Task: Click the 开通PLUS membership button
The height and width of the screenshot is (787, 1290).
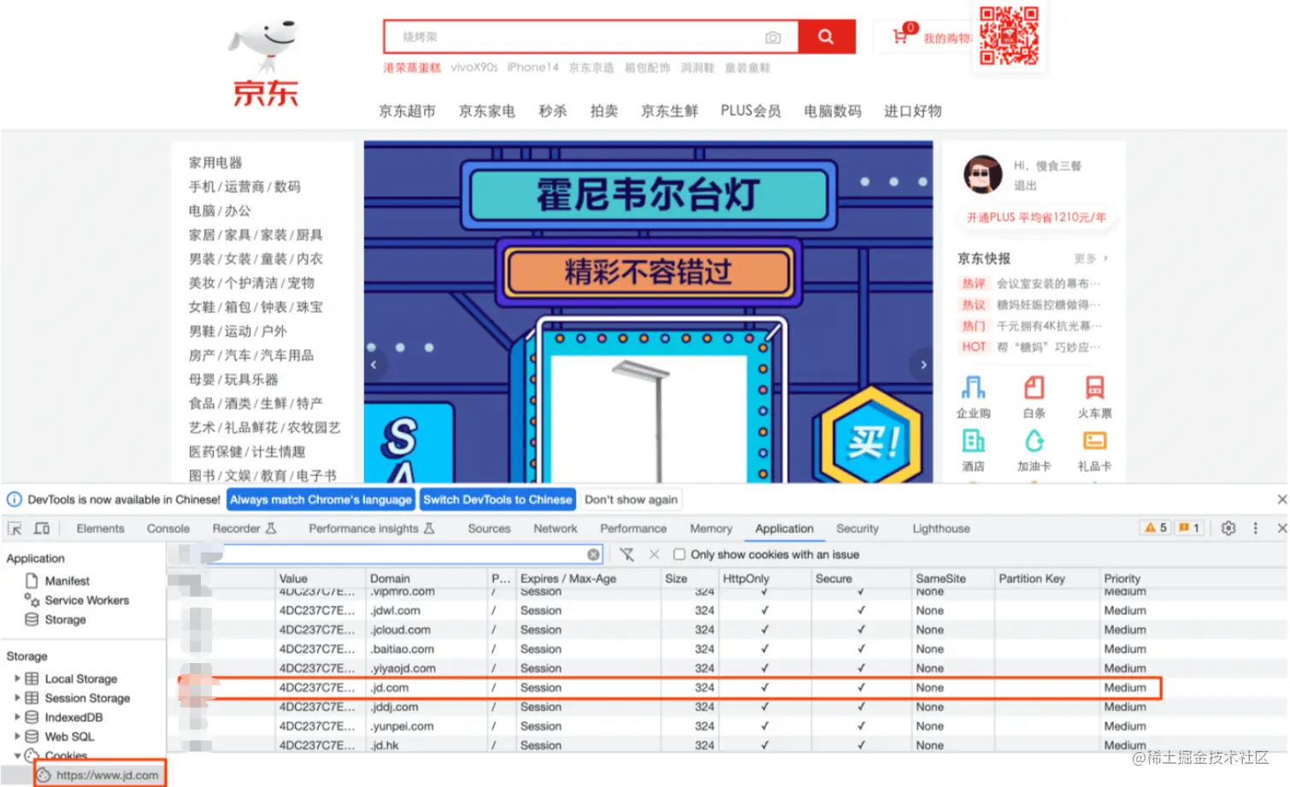Action: (x=1036, y=218)
